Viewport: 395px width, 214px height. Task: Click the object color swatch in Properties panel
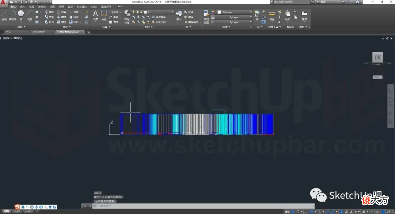click(219, 12)
